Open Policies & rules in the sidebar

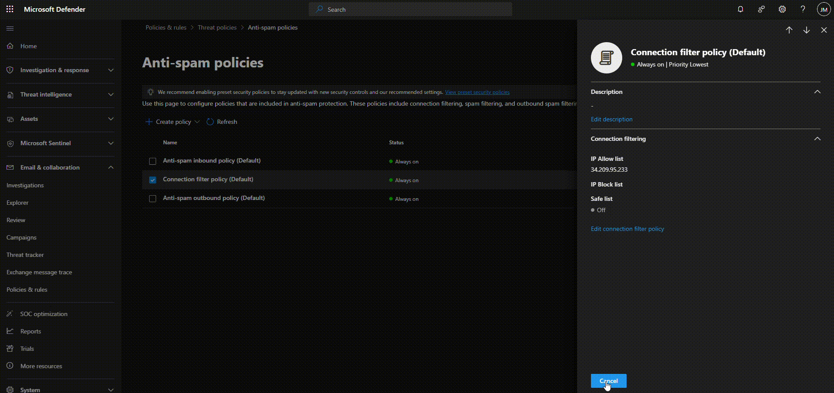tap(27, 290)
